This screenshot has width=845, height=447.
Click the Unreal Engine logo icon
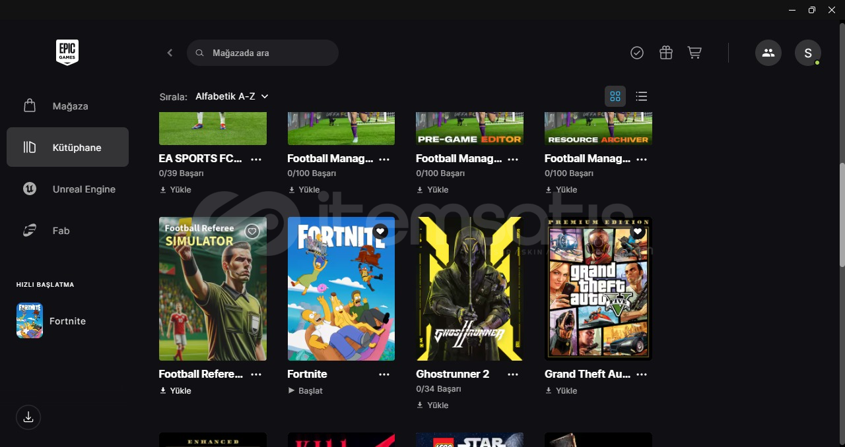pyautogui.click(x=30, y=189)
